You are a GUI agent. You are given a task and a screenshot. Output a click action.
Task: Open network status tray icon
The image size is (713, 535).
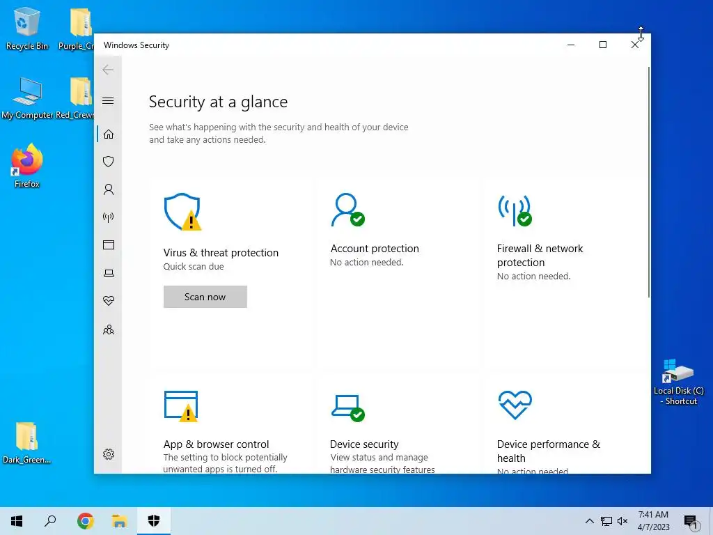[606, 521]
